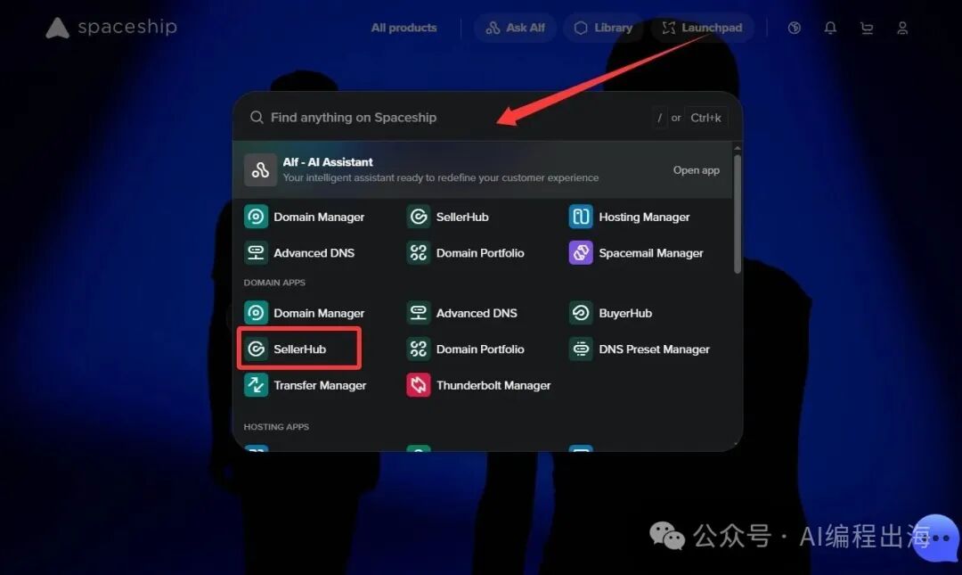Image resolution: width=962 pixels, height=575 pixels.
Task: Open BuyerHub icon
Action: point(581,313)
